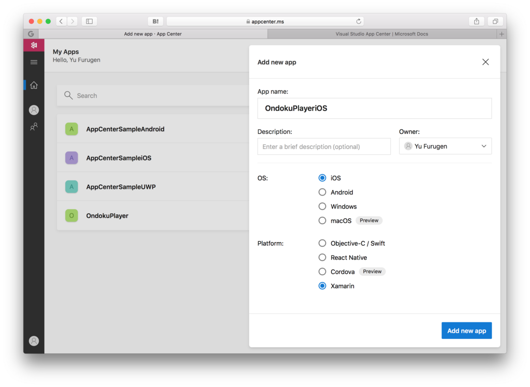Screen dimensions: 530x387
Task: Switch to Add new app · App Center tab
Action: point(153,34)
